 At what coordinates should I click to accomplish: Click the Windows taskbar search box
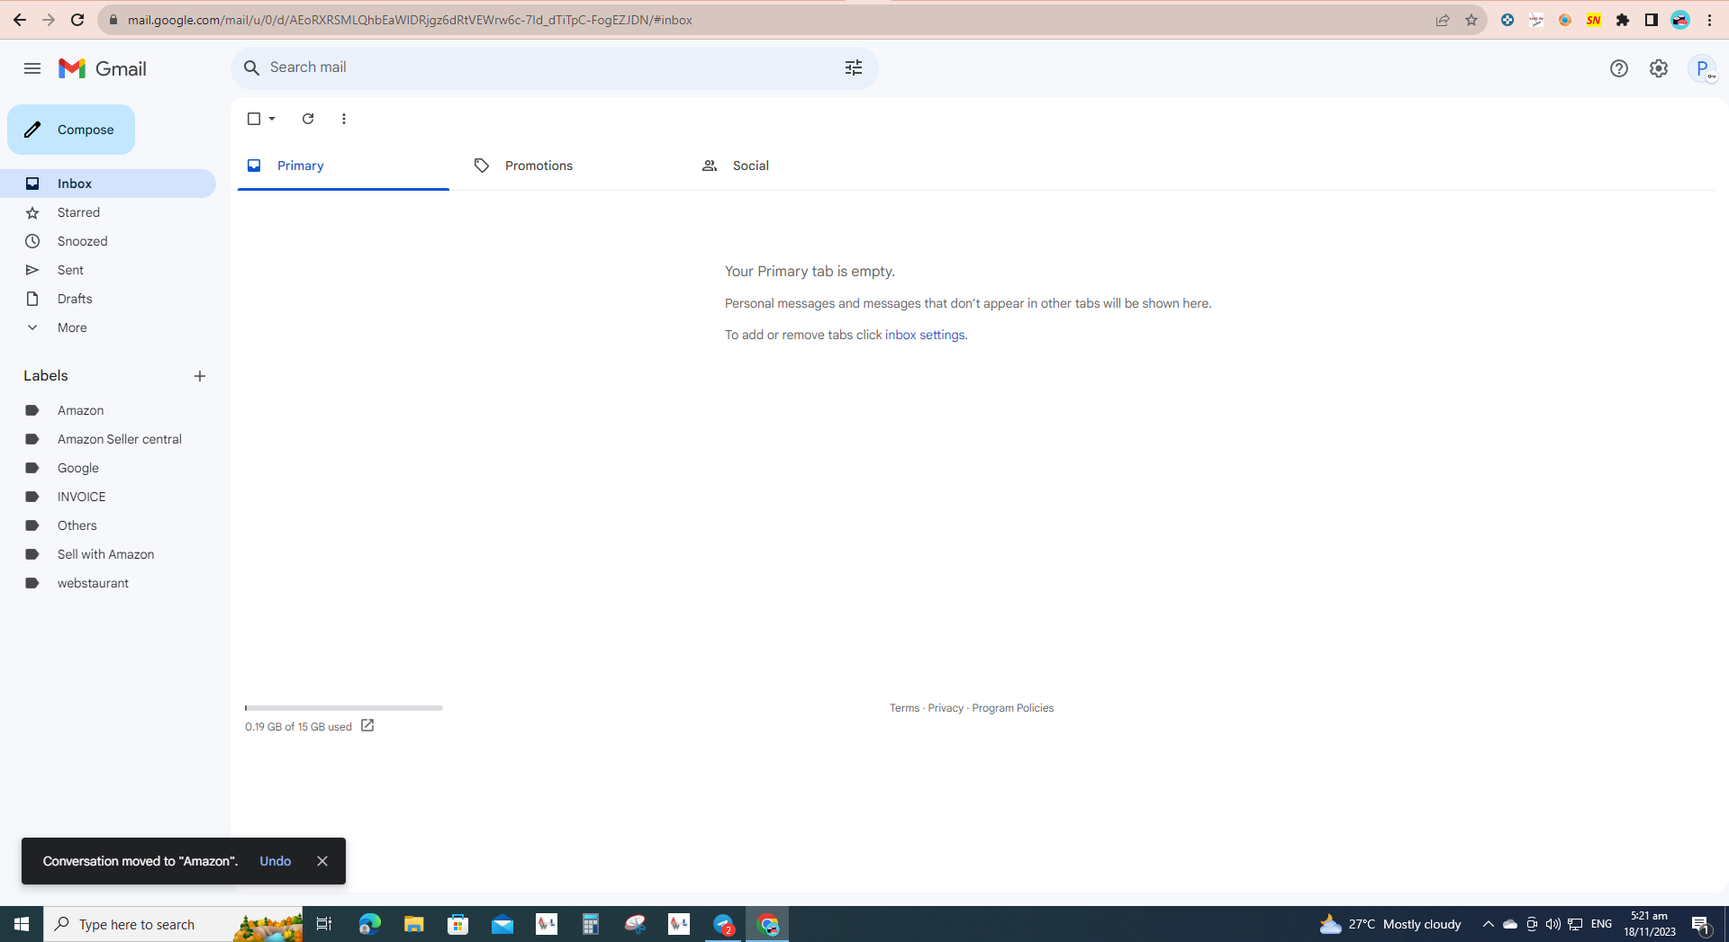click(173, 924)
